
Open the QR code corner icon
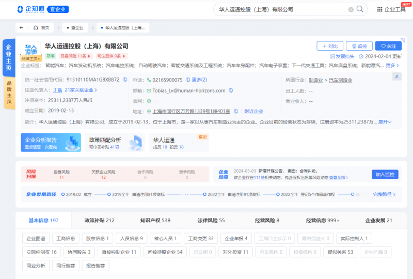tap(403, 40)
